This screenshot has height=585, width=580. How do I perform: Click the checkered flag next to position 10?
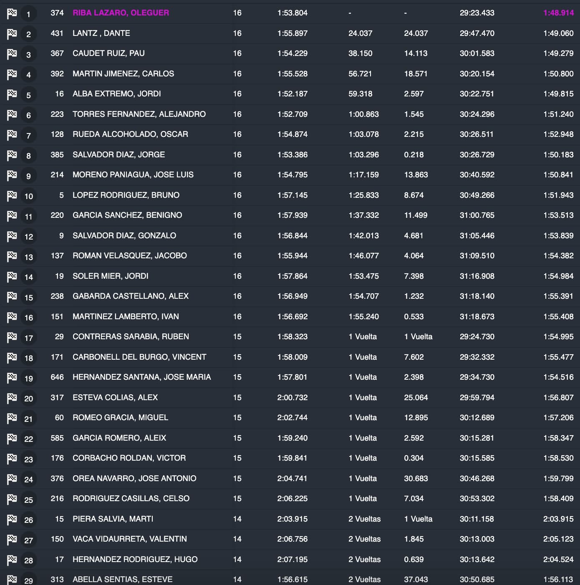[12, 195]
